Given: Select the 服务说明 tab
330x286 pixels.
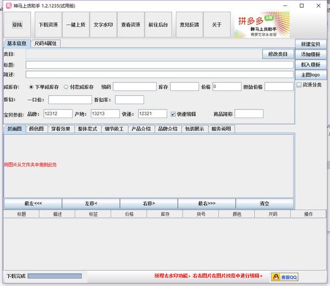Looking at the screenshot, I should click(222, 129).
